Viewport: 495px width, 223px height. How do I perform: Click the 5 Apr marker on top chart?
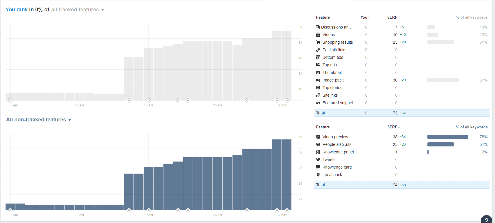[10, 100]
